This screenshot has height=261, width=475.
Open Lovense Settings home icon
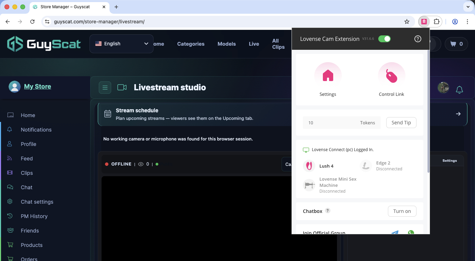point(328,76)
